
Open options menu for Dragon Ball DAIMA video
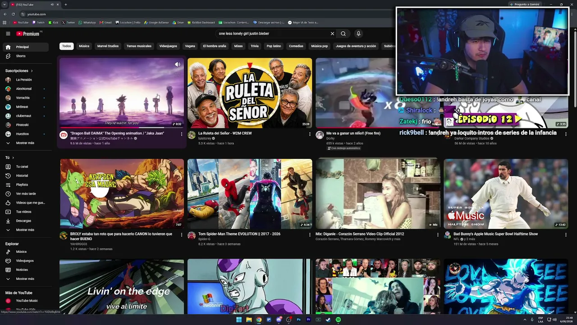pos(182,134)
